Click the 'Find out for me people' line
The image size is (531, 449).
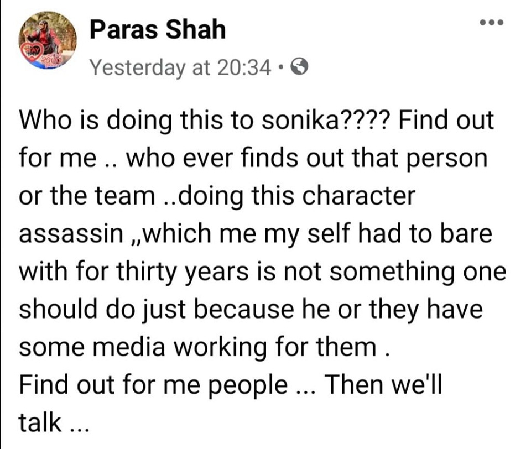153,385
